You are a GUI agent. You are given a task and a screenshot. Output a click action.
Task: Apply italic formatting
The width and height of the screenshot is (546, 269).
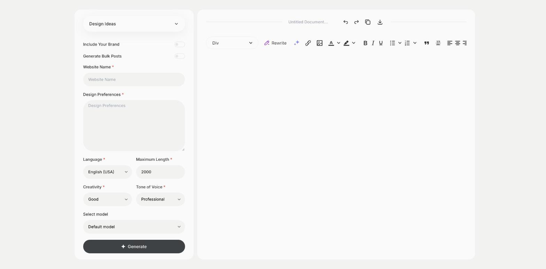coord(373,43)
